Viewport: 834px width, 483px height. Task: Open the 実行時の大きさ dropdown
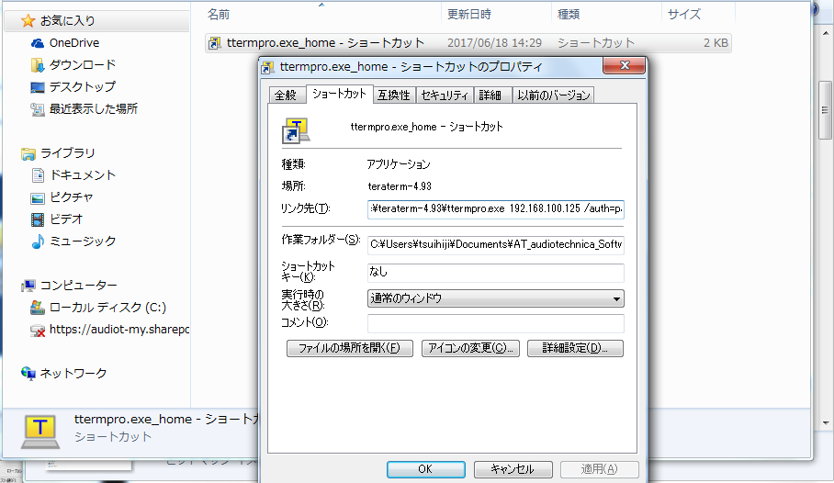[496, 298]
